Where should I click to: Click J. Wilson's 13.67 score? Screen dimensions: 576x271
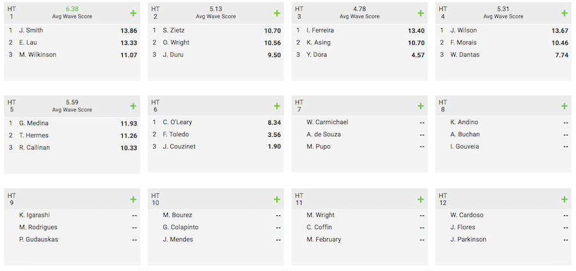click(559, 31)
